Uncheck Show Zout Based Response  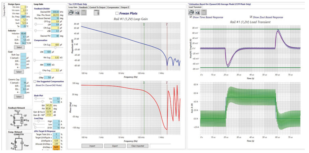[x=251, y=17]
